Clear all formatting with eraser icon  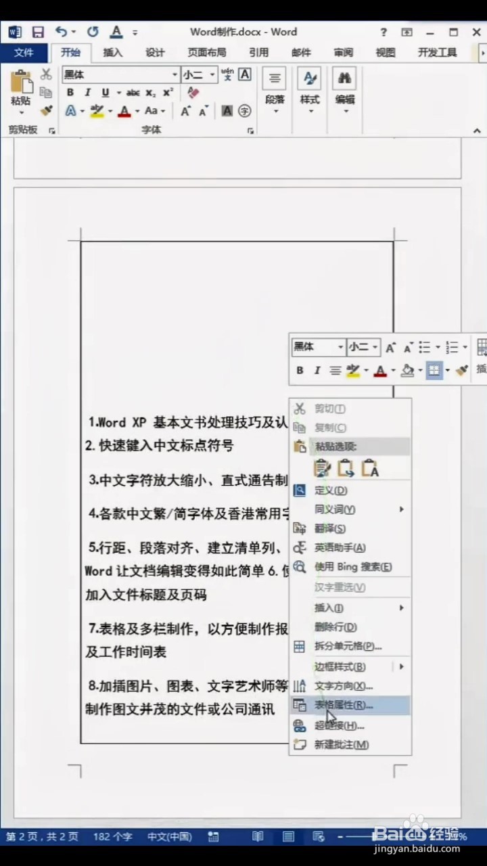click(193, 93)
